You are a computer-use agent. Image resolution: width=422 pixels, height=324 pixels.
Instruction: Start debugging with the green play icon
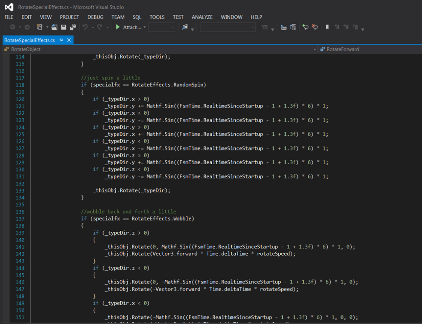117,27
